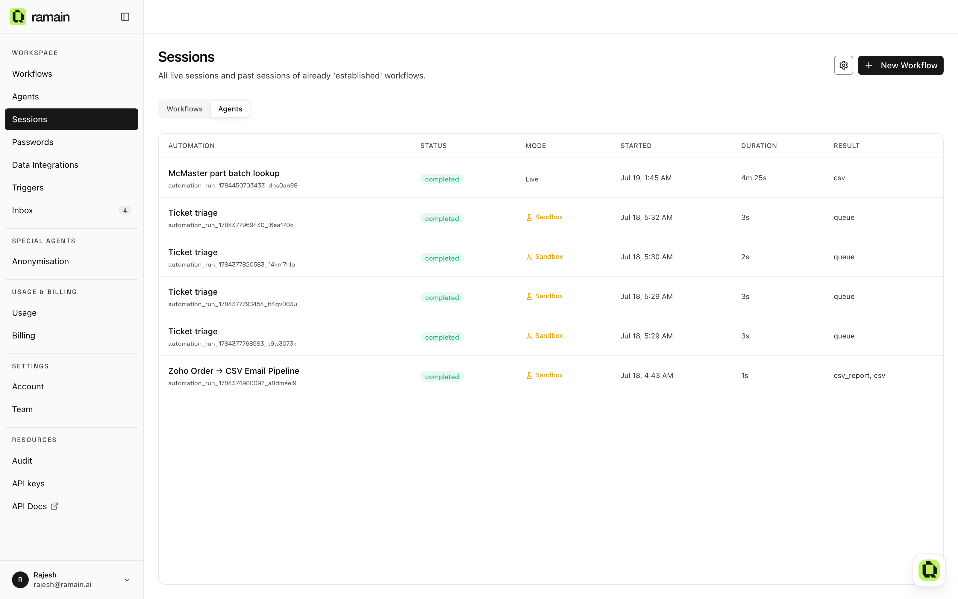958x599 pixels.
Task: Open Agents in the sidebar
Action: click(x=72, y=97)
